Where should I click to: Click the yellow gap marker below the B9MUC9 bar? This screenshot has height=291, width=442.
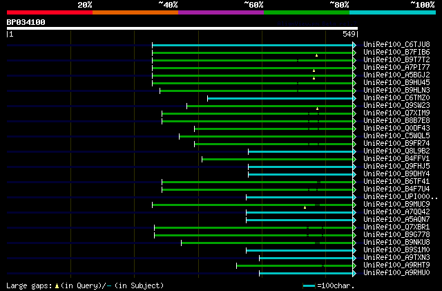(x=305, y=208)
